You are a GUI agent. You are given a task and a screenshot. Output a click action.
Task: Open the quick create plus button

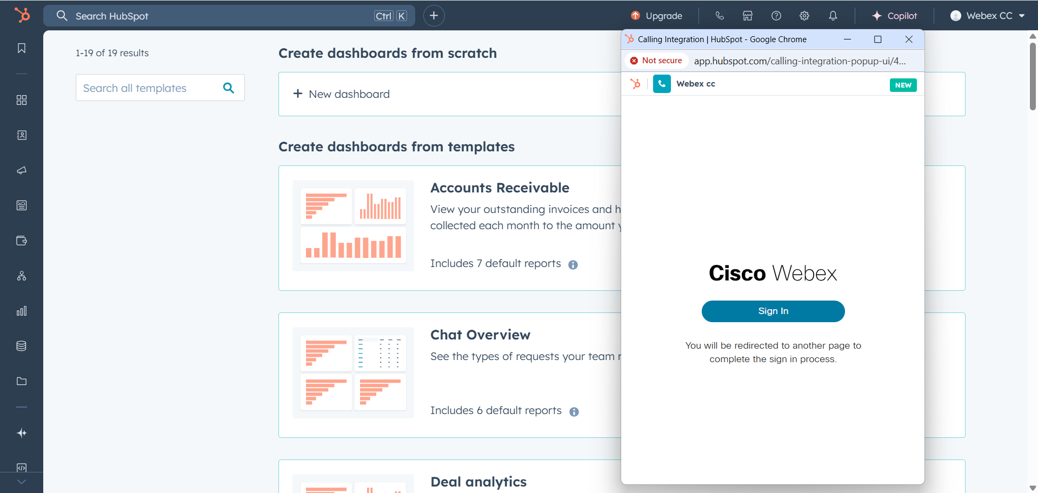click(x=434, y=16)
